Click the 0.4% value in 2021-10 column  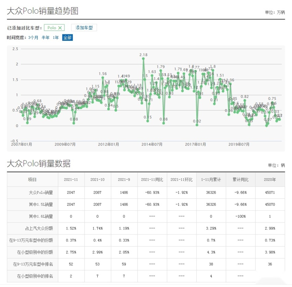coord(97,240)
